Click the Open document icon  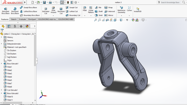[38, 2]
